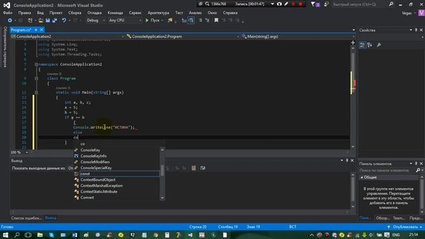Open the Сборка menu
The image size is (425, 239).
click(74, 13)
